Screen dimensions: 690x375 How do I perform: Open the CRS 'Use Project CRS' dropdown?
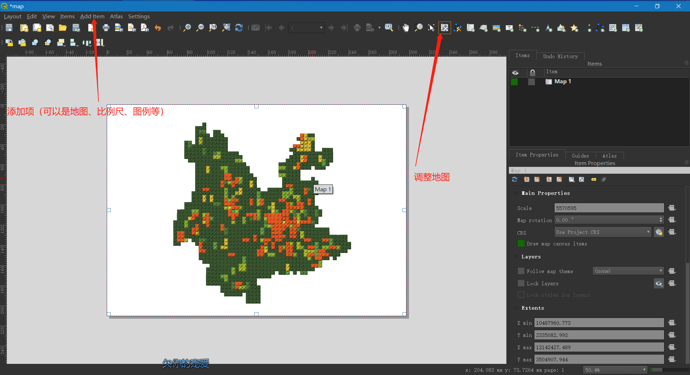[x=603, y=232]
